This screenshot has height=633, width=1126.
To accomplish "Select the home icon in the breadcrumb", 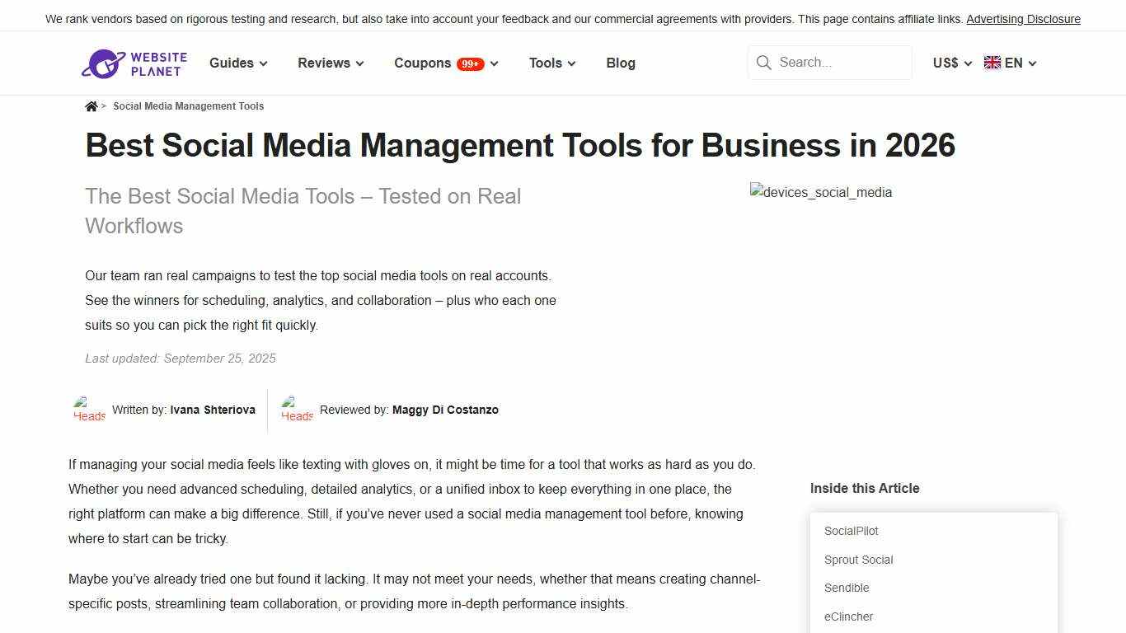I will point(91,105).
